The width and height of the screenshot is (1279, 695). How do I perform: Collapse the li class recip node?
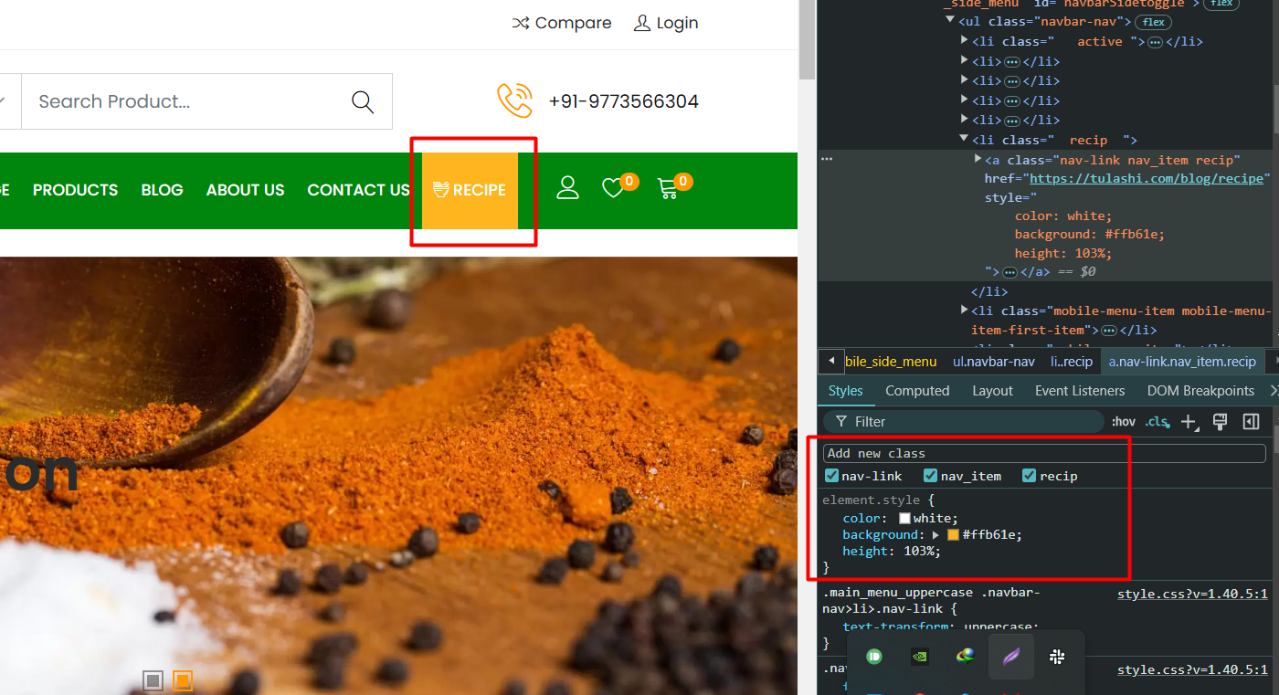point(964,139)
